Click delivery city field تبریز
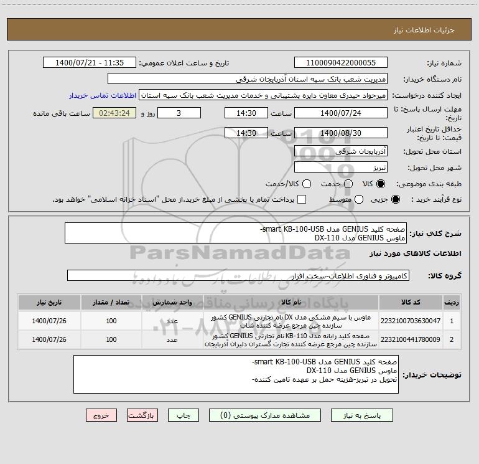 [341, 168]
